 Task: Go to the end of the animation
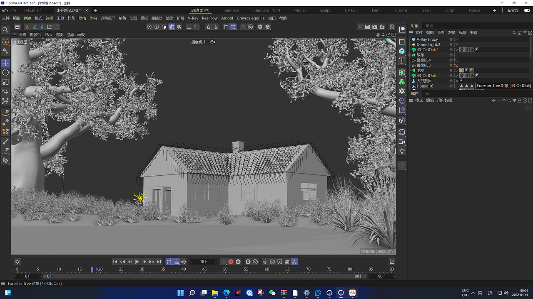(x=159, y=262)
